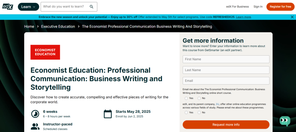Click the First Name field

tap(226, 59)
